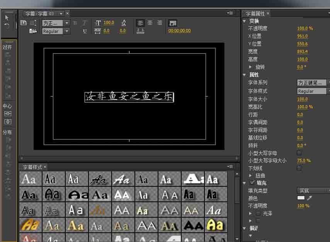Click the tab stops icon
330x242 pixels.
click(x=140, y=31)
